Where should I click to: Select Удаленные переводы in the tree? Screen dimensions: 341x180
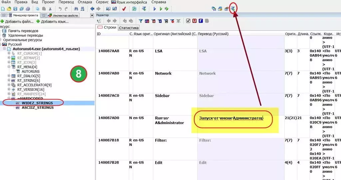[25, 36]
